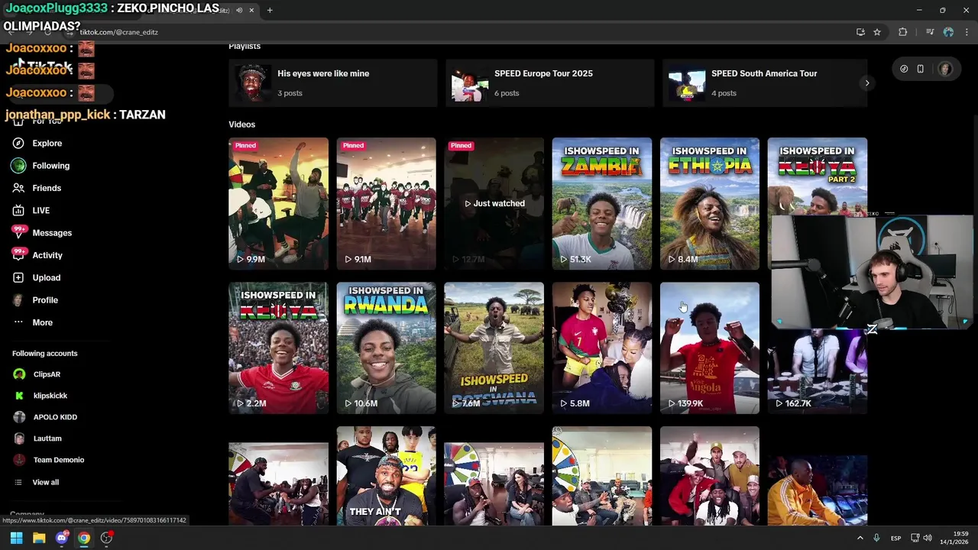Switch to Chrome in the taskbar
The width and height of the screenshot is (978, 550).
[84, 538]
